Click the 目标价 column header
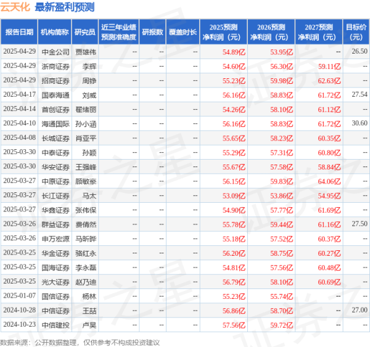Image resolution: width=370 pixels, height=347 pixels. 355,32
